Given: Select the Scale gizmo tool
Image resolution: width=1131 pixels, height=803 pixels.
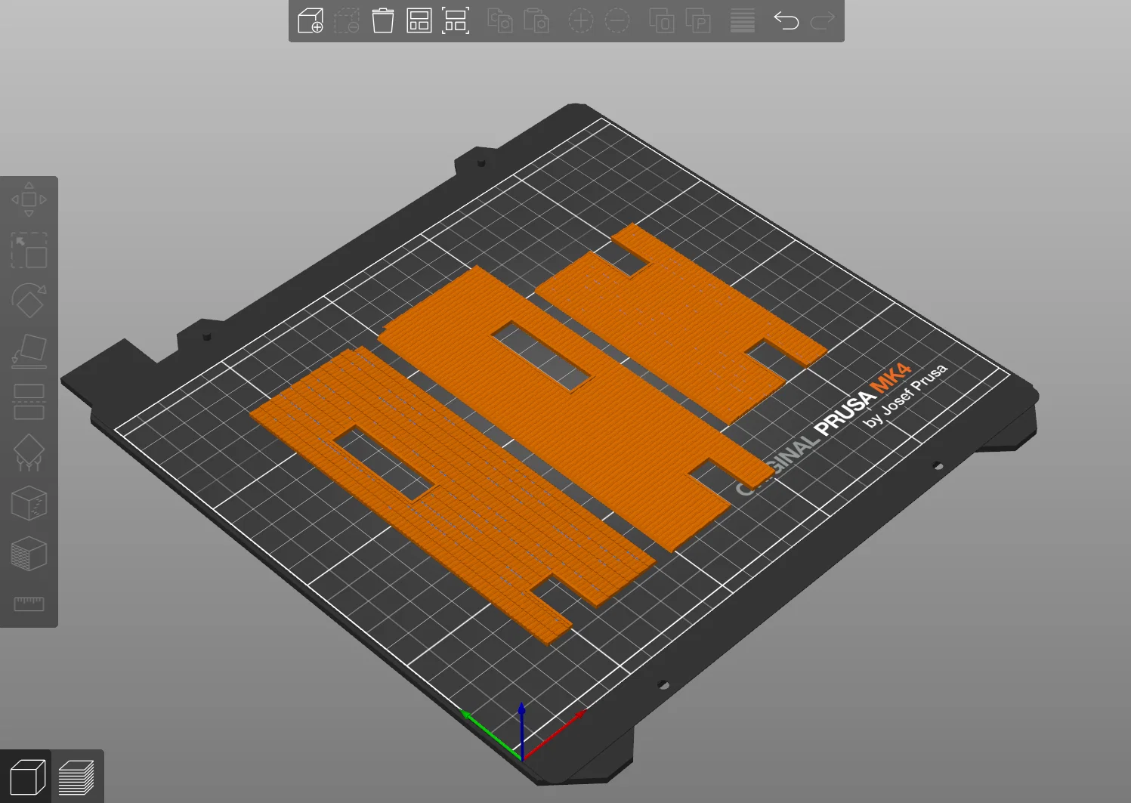Looking at the screenshot, I should pos(29,250).
